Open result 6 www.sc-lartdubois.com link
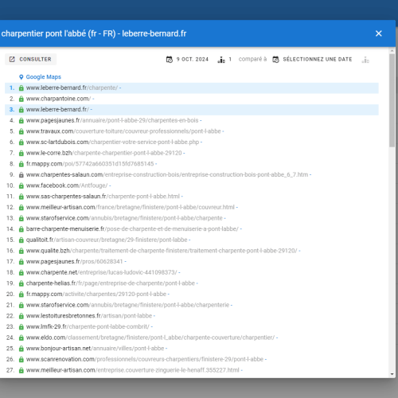Image resolution: width=398 pixels, height=398 pixels. coord(112,142)
